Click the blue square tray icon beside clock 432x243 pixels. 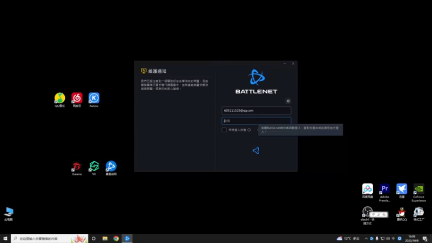coord(400,239)
